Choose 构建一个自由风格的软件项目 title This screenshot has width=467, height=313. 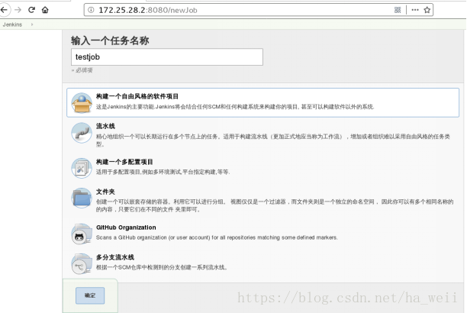137,96
